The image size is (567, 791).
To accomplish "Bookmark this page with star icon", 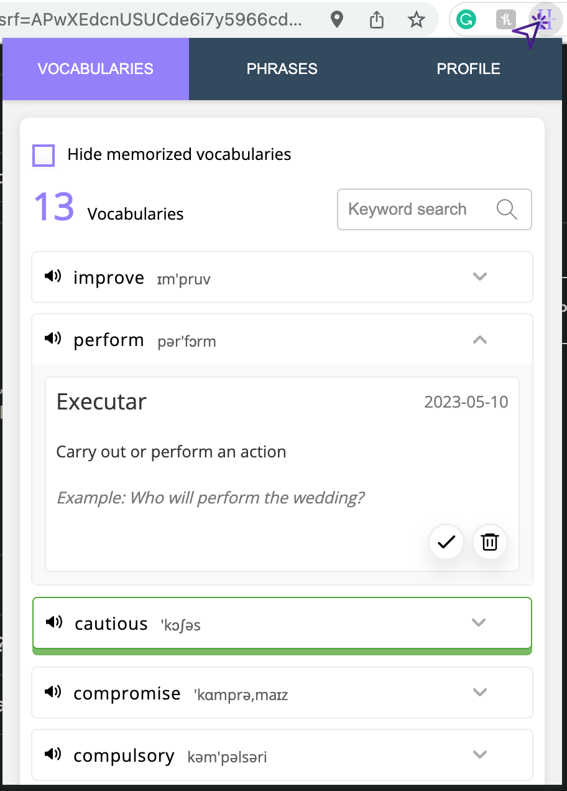I will pyautogui.click(x=416, y=20).
